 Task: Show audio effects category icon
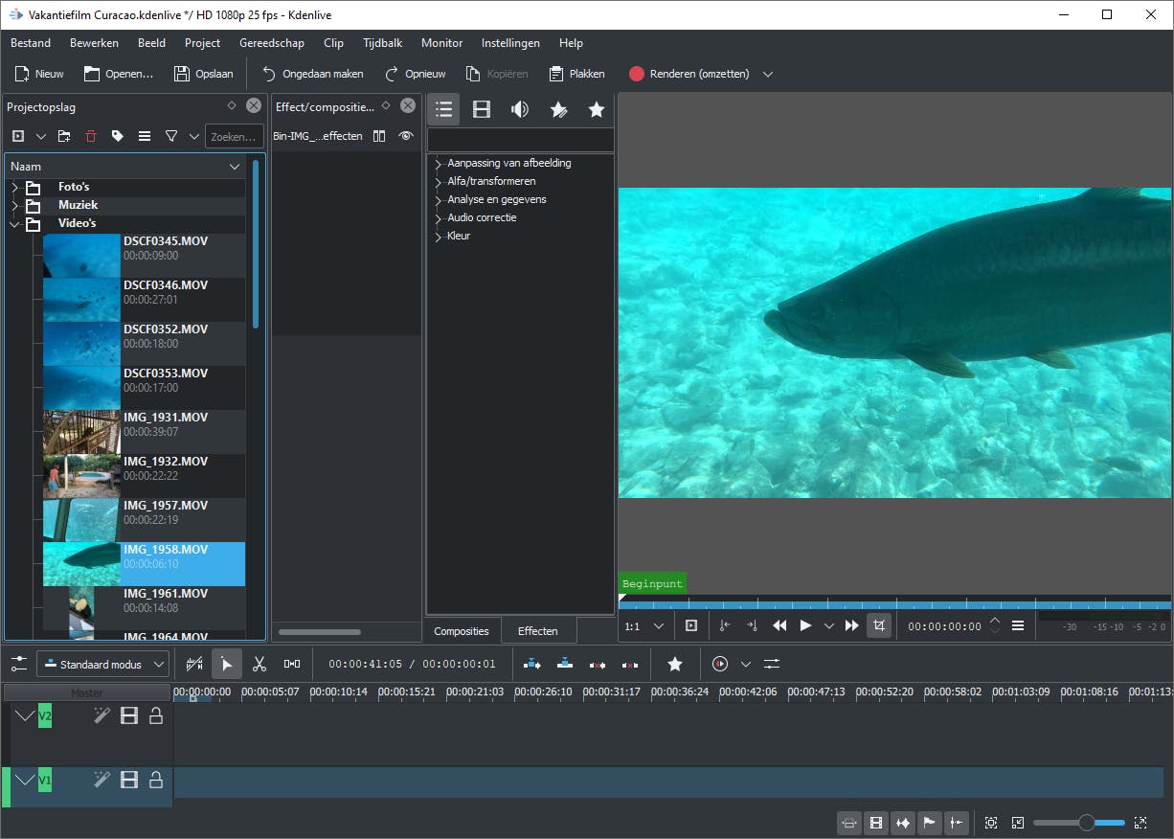pos(520,109)
